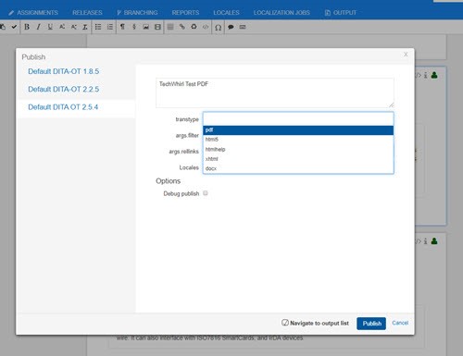Click the Publish button
This screenshot has width=463, height=356.
[371, 324]
